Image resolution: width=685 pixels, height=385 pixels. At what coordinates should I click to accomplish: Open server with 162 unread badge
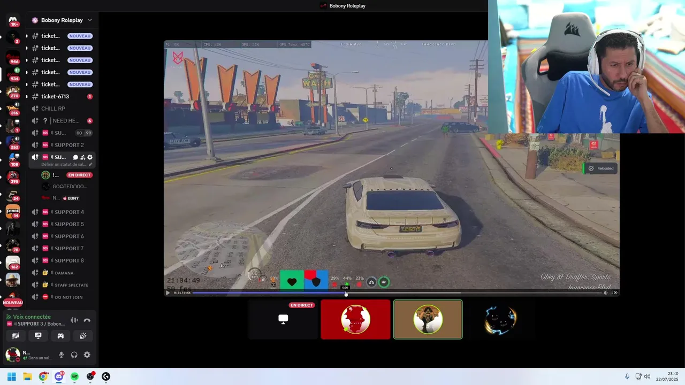(13, 263)
